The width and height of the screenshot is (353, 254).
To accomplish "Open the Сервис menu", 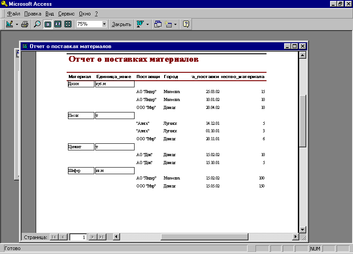I will (67, 14).
